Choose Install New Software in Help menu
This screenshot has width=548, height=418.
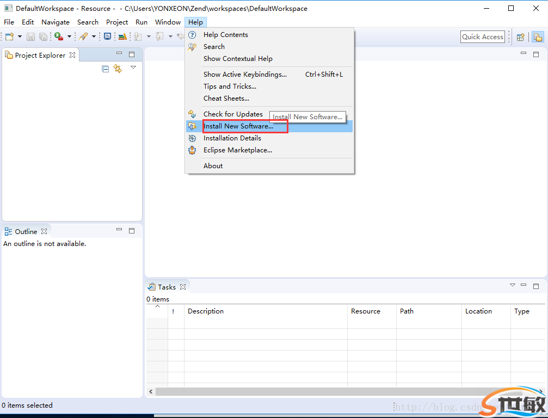(269, 126)
